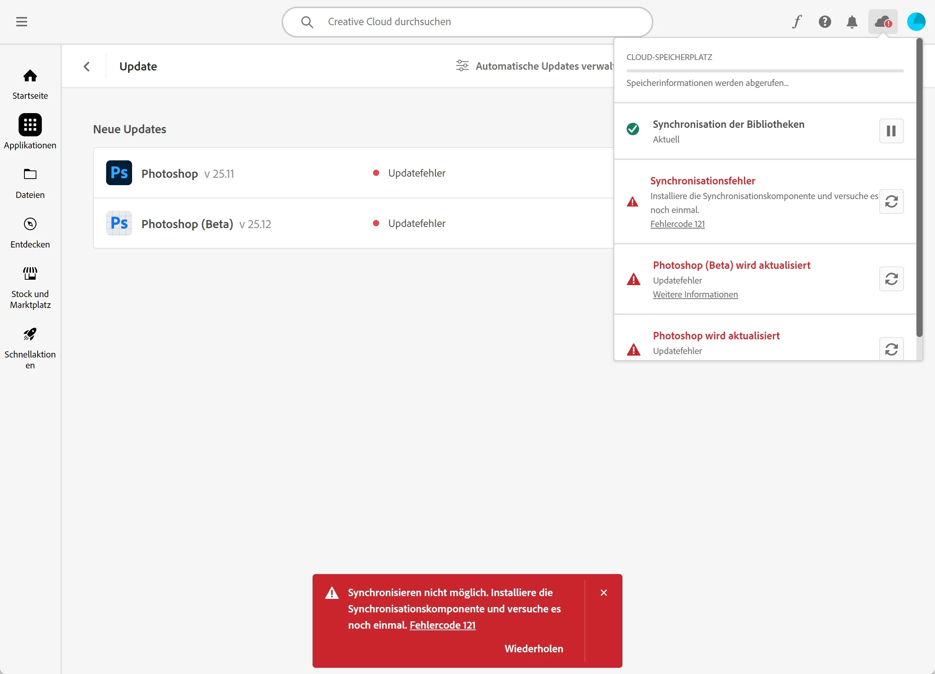
Task: Click Wiederholen in the error toast
Action: click(x=533, y=648)
